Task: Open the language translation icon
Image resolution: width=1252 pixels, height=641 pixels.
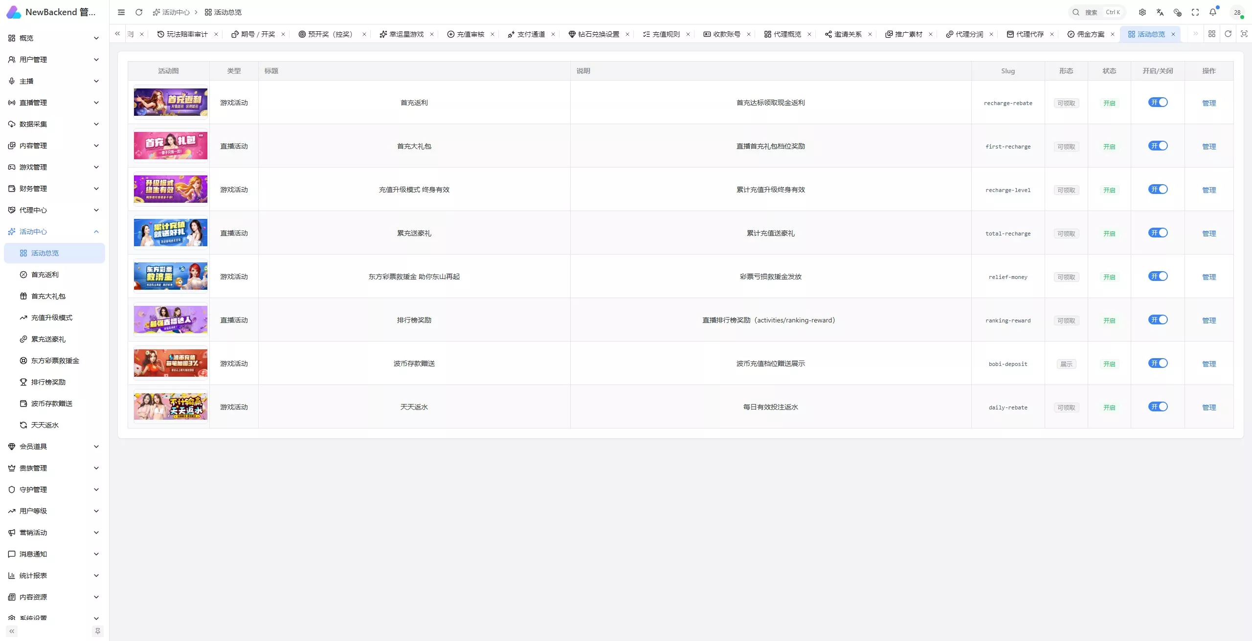Action: coord(1160,12)
